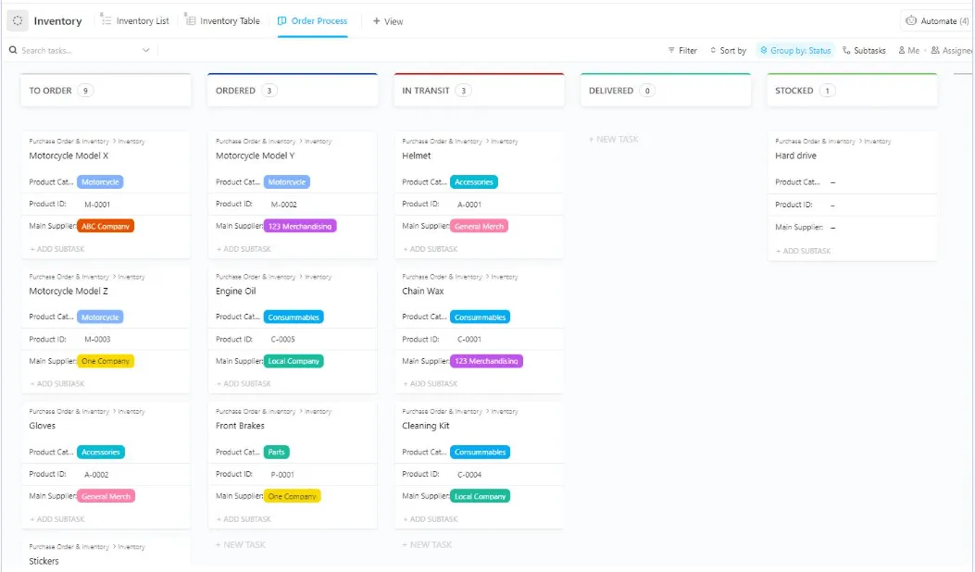
Task: Click the Order Process board icon
Action: pos(282,20)
